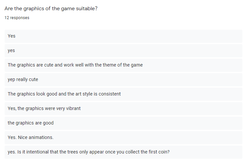This screenshot has width=245, height=166.
Task: Click the 'graphics were very vibrant' response
Action: [x=123, y=108]
